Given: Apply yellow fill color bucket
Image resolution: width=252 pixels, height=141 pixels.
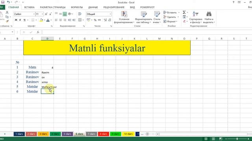Looking at the screenshot, I should coord(41,20).
